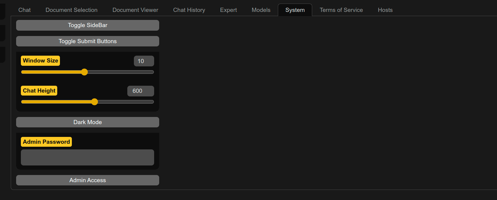View the Terms of Service tab
The image size is (497, 200).
pos(341,10)
